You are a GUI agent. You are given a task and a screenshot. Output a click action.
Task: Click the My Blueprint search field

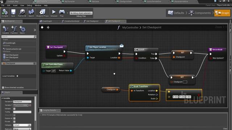(x=18, y=36)
